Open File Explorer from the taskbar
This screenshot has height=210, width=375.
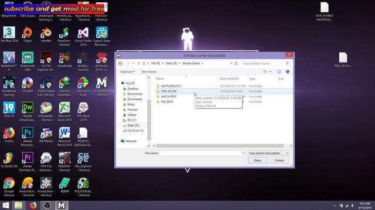pos(18,205)
